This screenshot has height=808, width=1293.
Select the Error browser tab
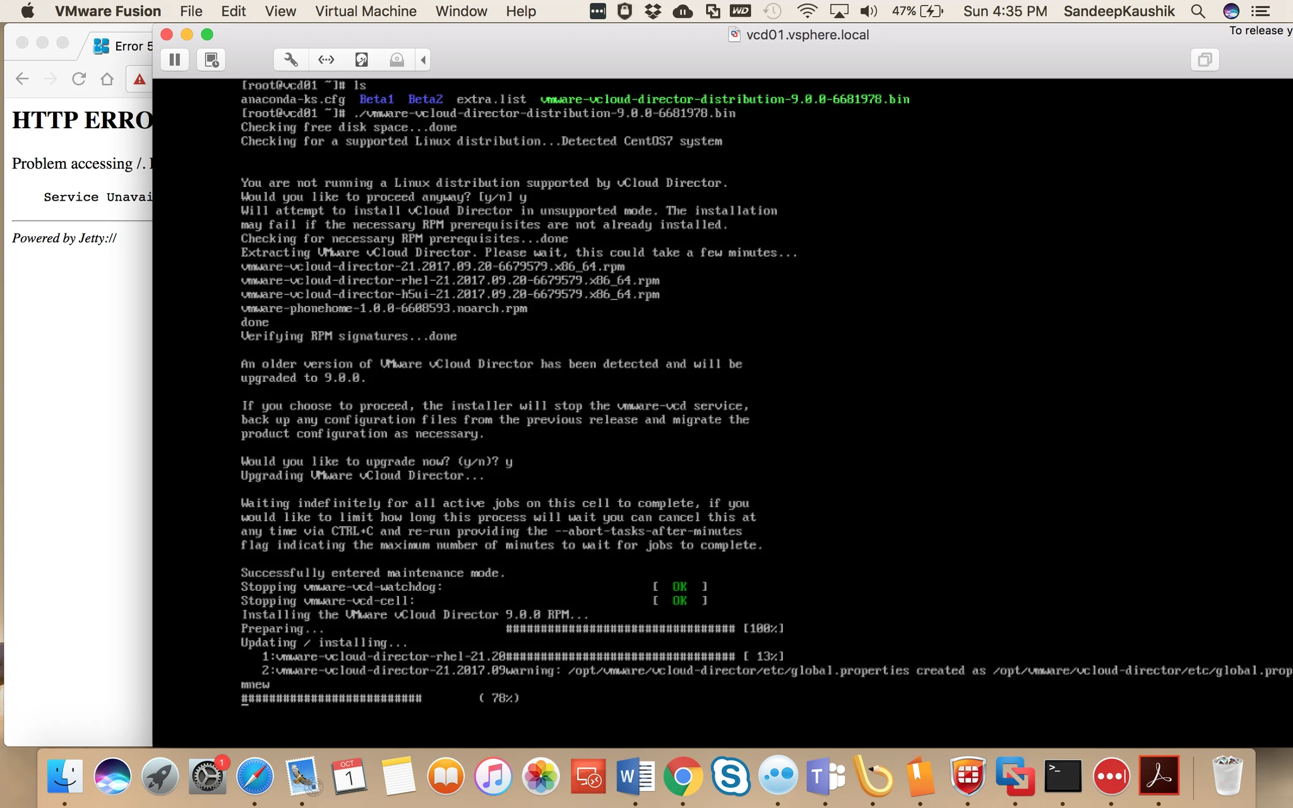pyautogui.click(x=122, y=46)
